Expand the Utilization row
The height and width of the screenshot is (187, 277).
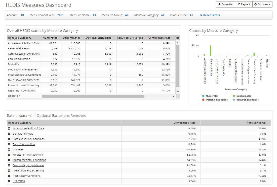(x=9, y=181)
